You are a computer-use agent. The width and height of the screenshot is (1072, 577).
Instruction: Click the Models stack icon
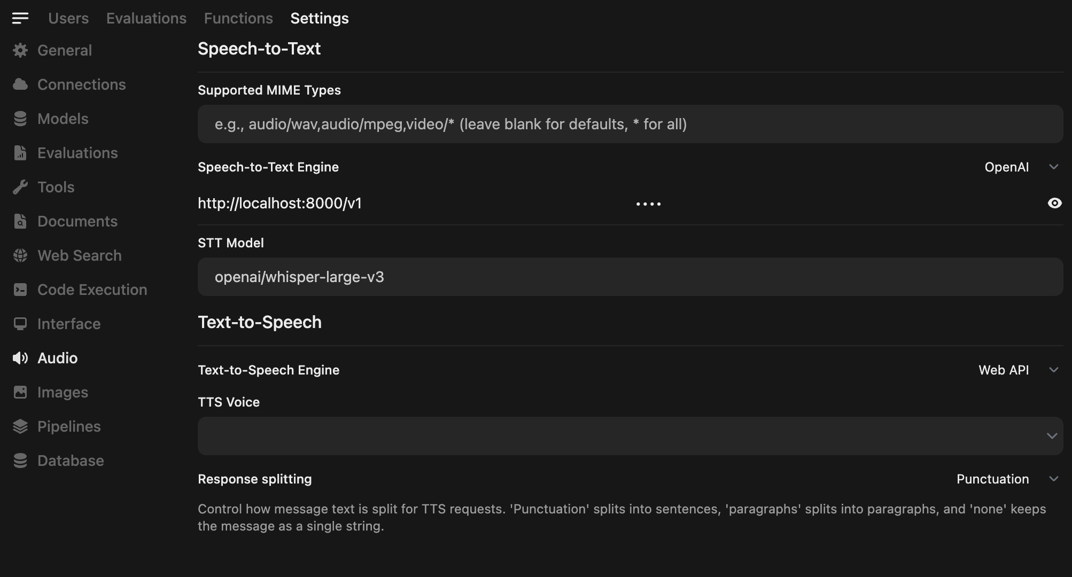(20, 119)
